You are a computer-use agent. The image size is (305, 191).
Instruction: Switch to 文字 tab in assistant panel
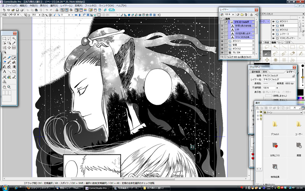pyautogui.click(x=288, y=42)
